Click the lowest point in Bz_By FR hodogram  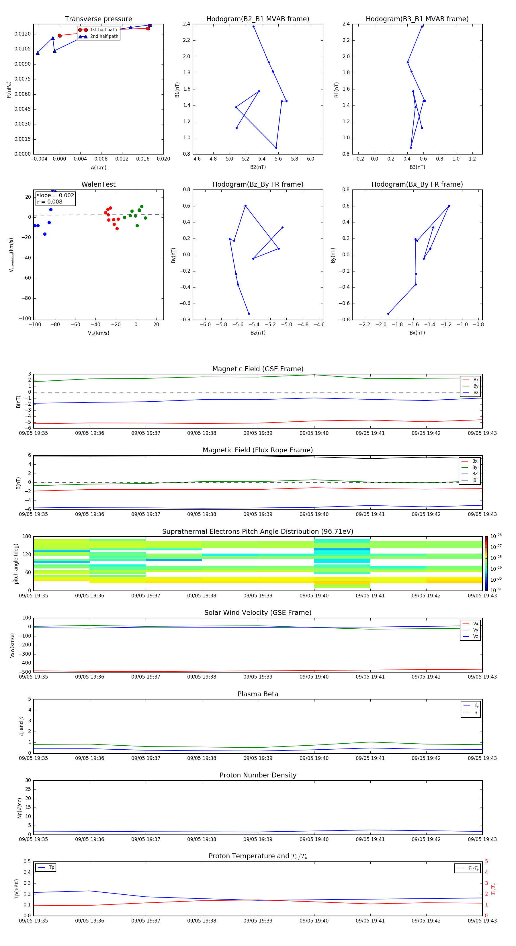coord(249,314)
